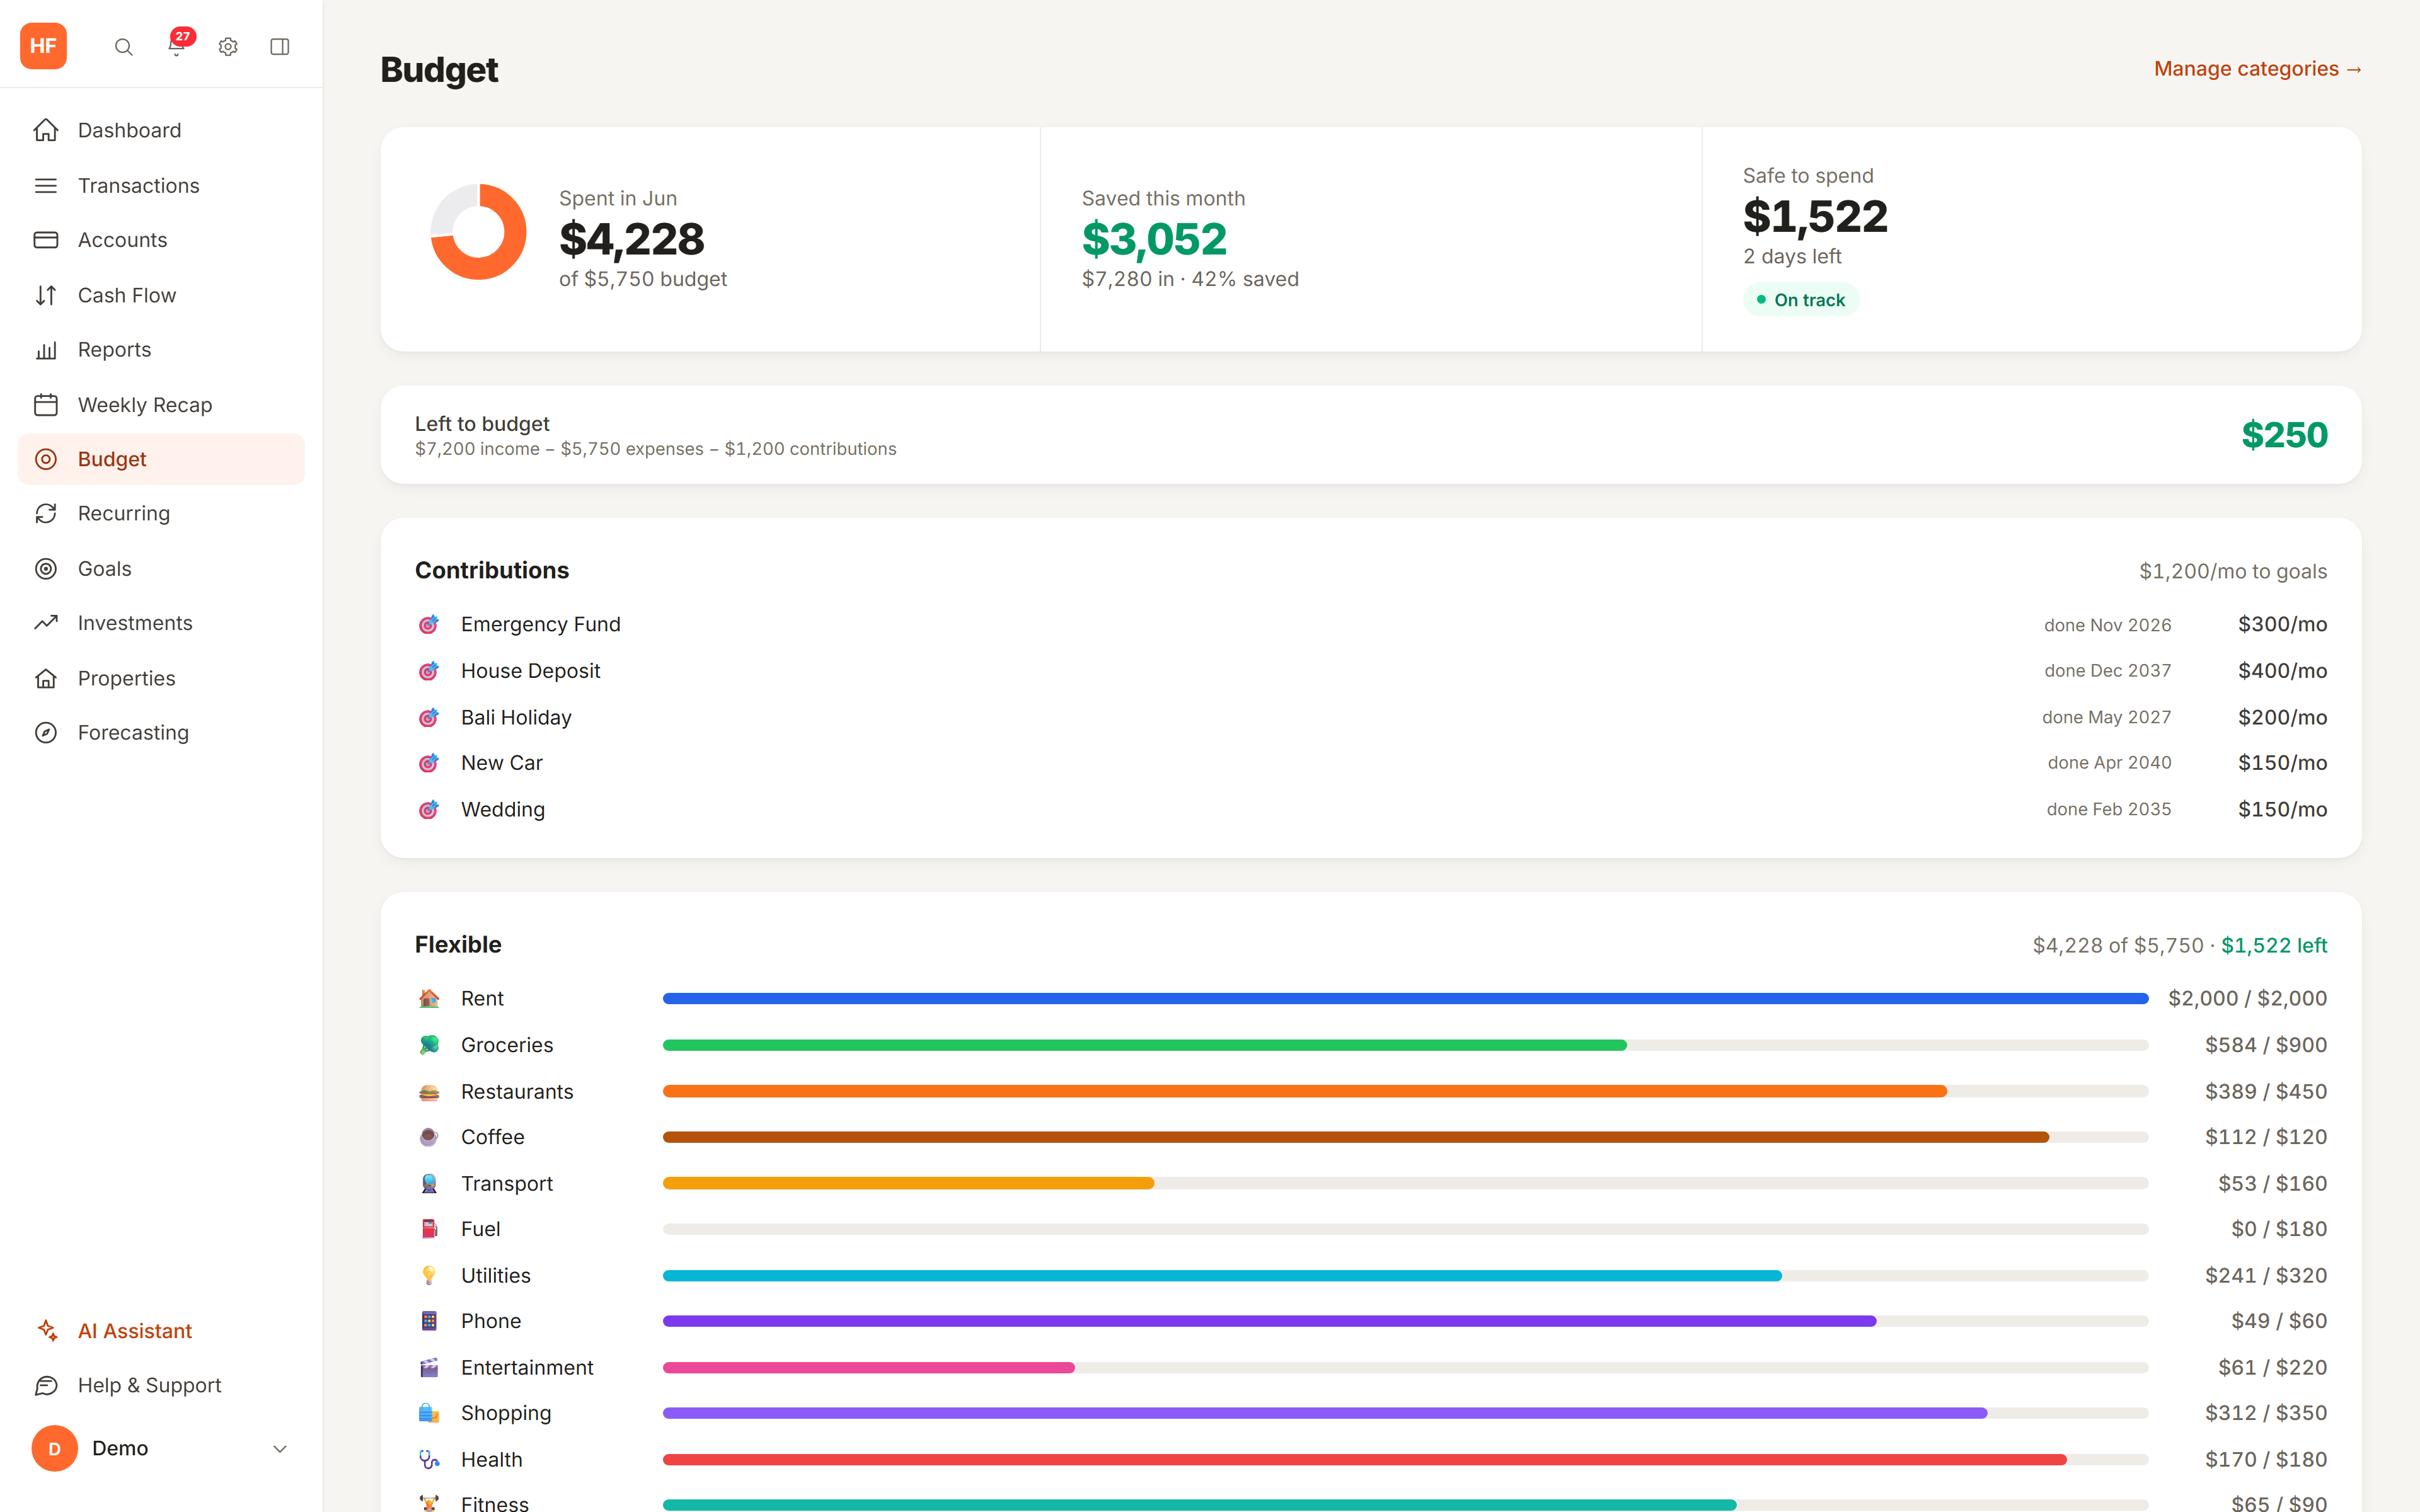Viewport: 2420px width, 1512px height.
Task: Click the Reports bar chart icon
Action: [46, 350]
